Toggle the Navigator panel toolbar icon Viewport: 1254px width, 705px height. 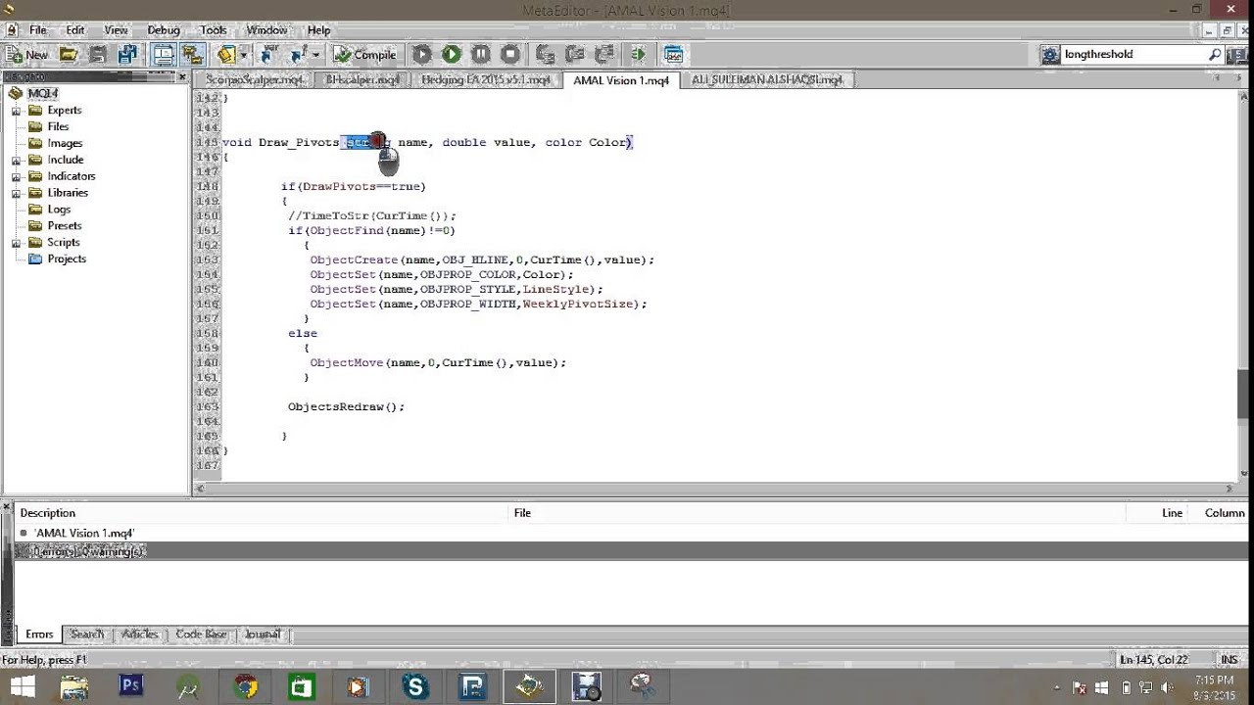[x=164, y=55]
